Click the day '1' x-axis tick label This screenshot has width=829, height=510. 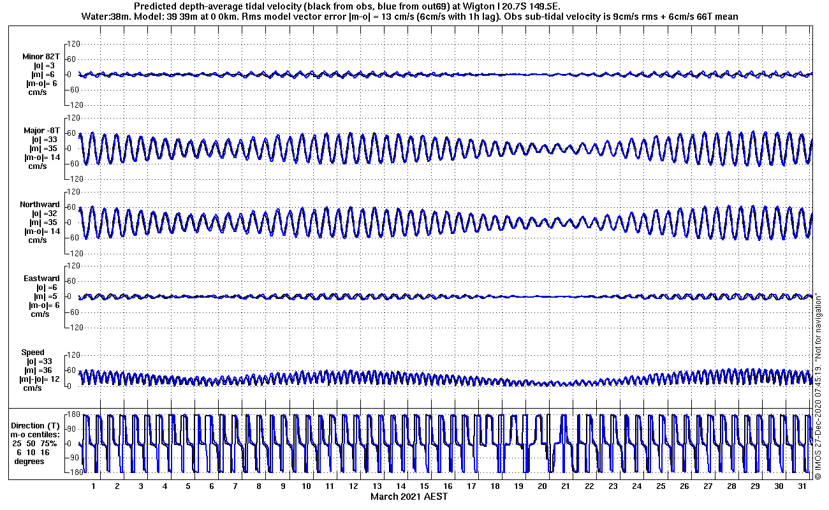(x=93, y=486)
